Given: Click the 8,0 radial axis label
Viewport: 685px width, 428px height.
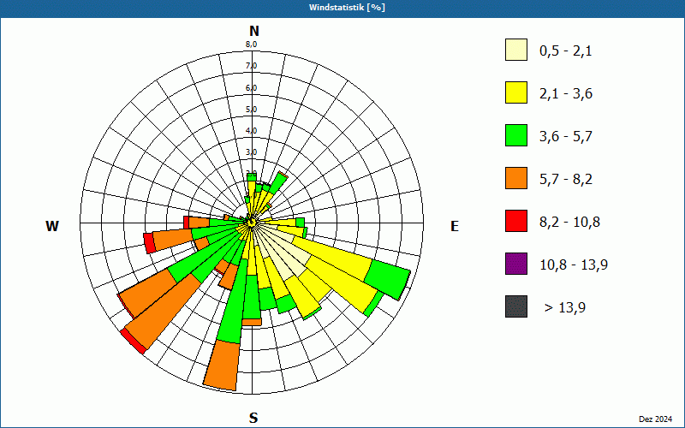Looking at the screenshot, I should (251, 45).
